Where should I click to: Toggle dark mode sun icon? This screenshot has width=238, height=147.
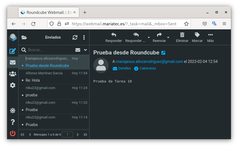click(13, 111)
